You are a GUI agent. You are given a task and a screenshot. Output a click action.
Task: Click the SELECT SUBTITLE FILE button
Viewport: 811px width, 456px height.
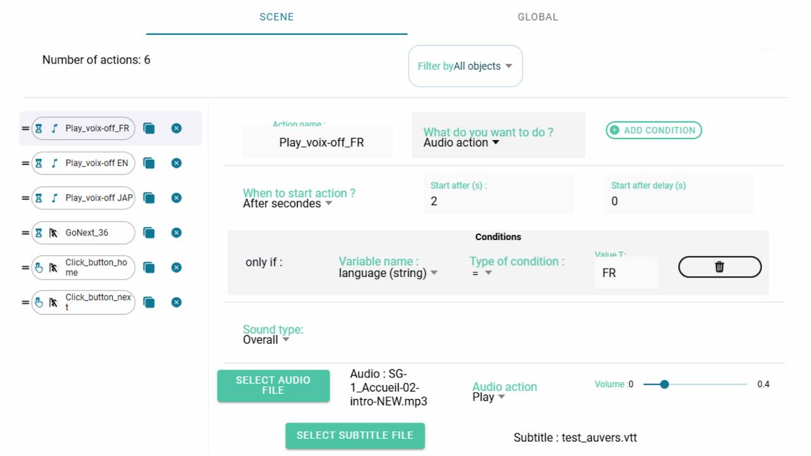355,436
